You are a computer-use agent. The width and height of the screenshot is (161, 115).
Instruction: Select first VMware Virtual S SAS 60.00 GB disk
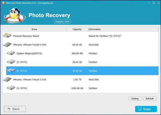point(80,45)
